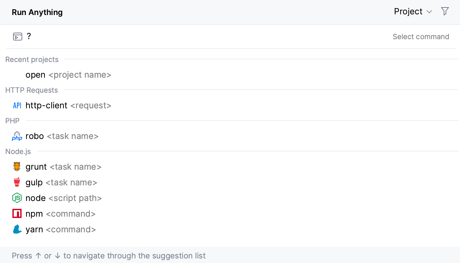Click the run video icon in the input row

17,36
